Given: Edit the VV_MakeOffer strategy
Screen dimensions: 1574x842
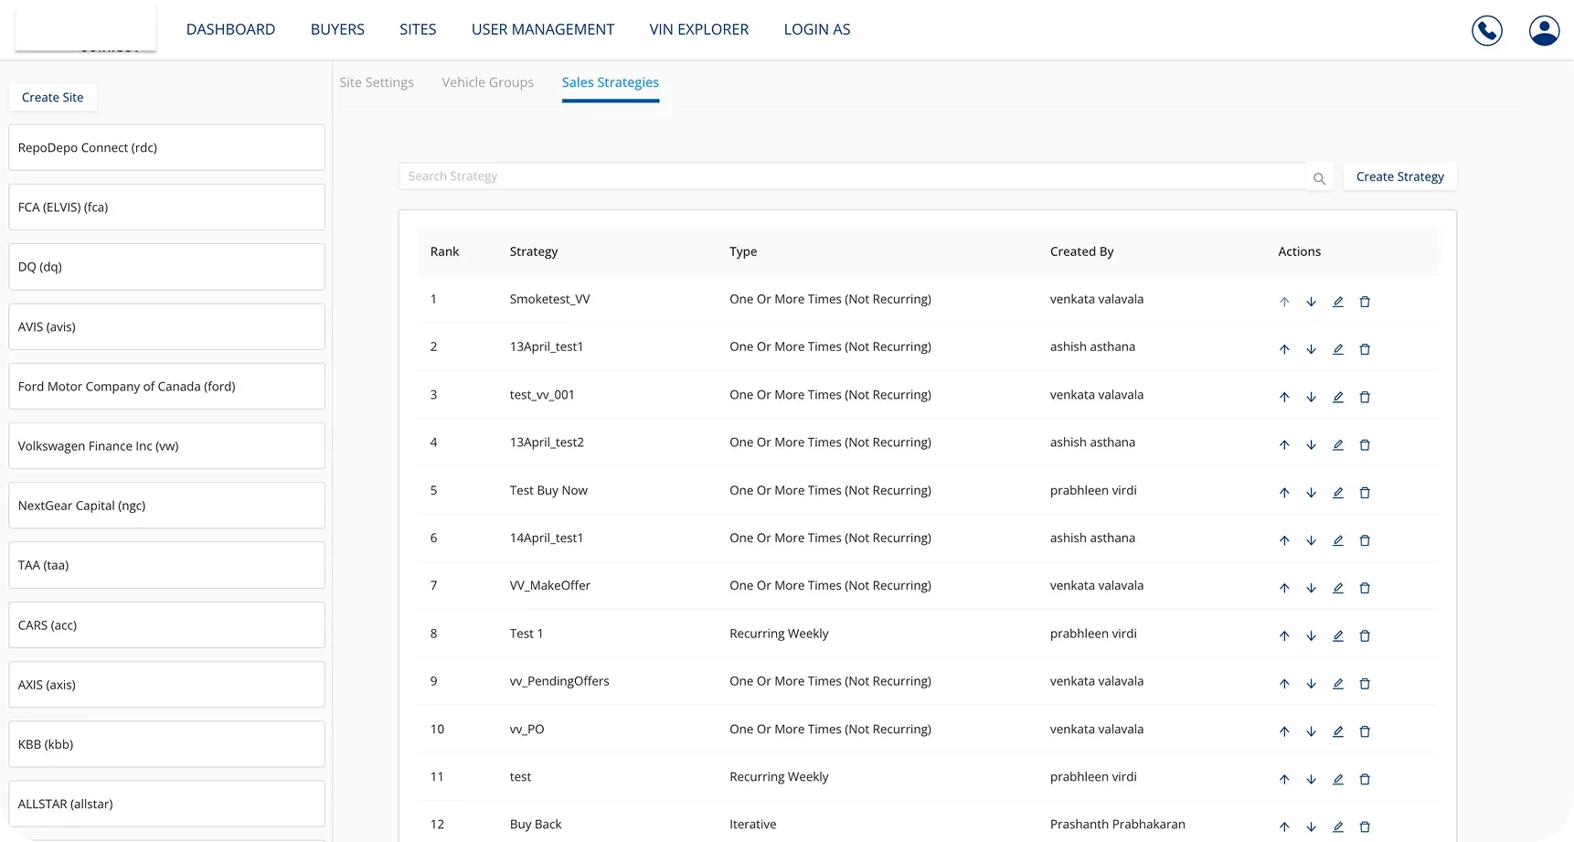Looking at the screenshot, I should [1337, 588].
